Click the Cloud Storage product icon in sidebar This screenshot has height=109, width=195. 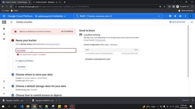pyautogui.click(x=4, y=22)
